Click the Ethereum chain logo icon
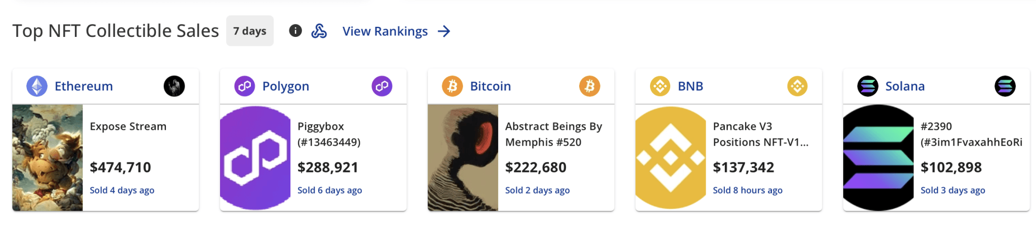1036x232 pixels. click(37, 86)
